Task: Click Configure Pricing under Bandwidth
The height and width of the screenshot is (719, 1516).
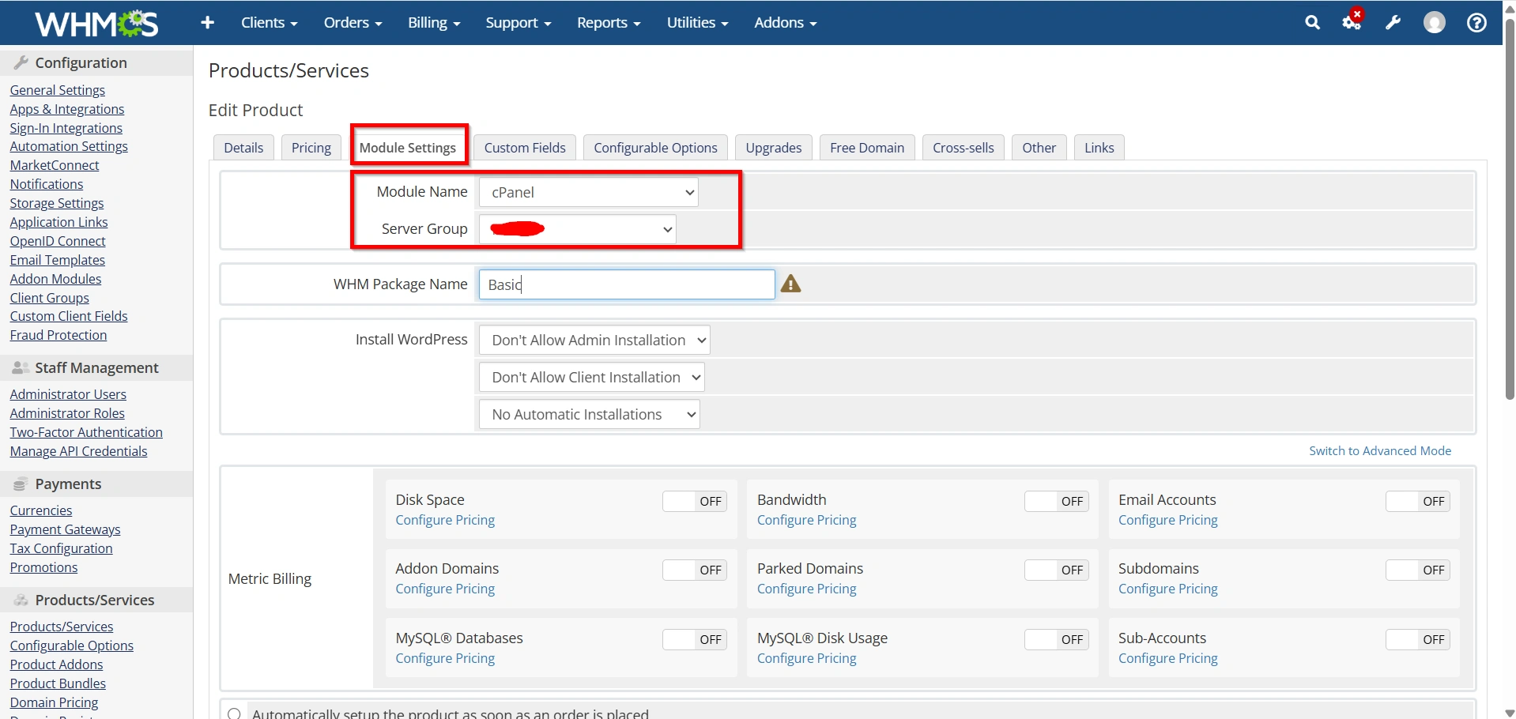Action: (x=807, y=520)
